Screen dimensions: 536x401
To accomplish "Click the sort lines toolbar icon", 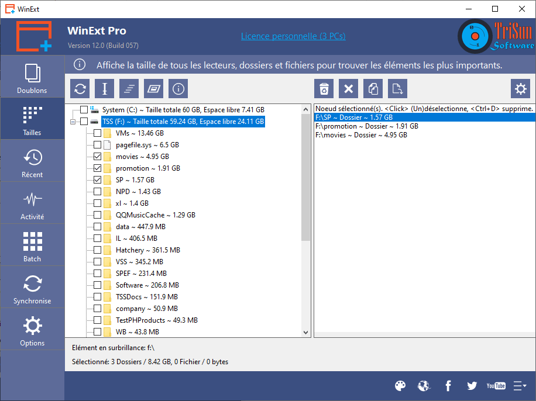I will pyautogui.click(x=129, y=89).
